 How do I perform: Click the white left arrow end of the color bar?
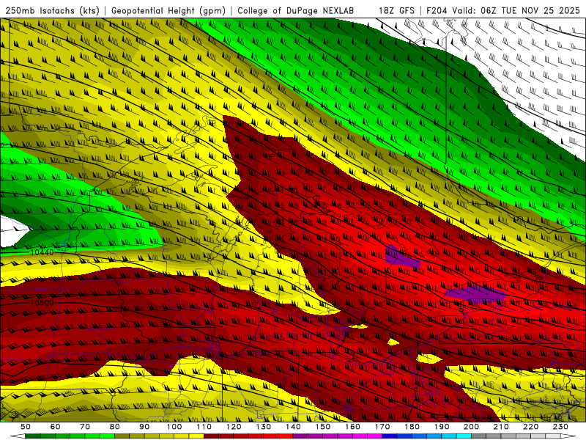point(18,436)
